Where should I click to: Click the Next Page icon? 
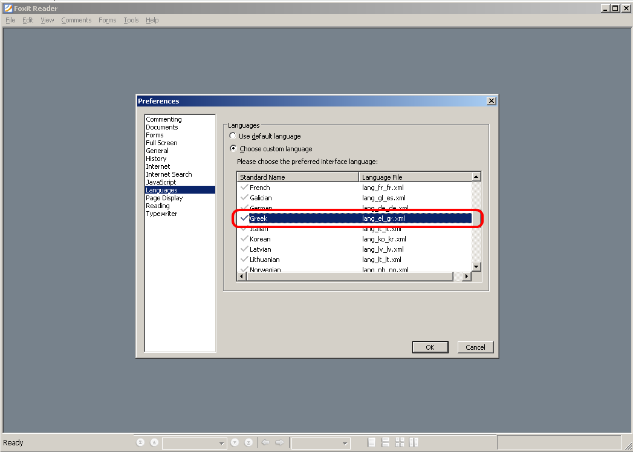pyautogui.click(x=235, y=442)
